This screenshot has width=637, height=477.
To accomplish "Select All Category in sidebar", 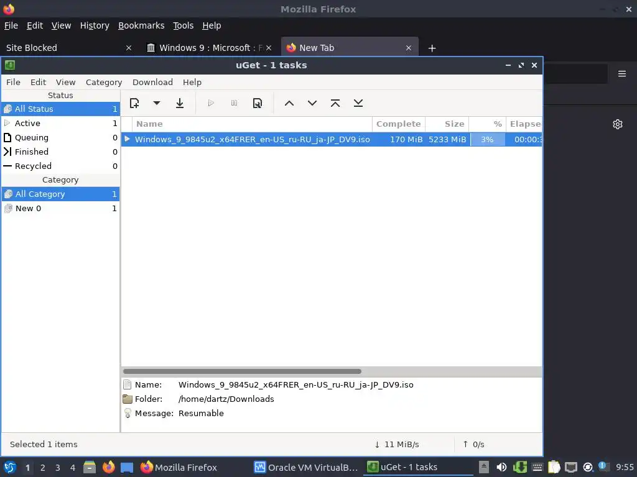I will click(60, 194).
